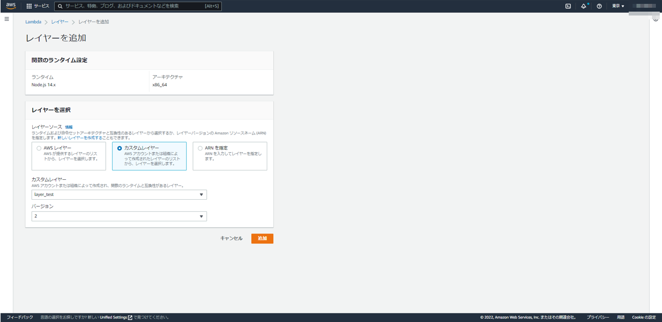Open the help menu via question mark icon

[599, 6]
